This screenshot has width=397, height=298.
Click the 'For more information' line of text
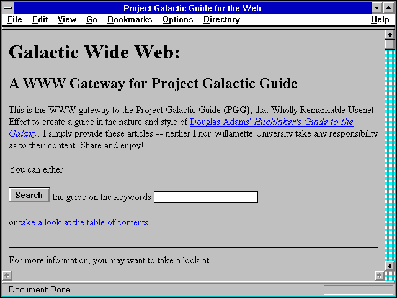point(109,261)
